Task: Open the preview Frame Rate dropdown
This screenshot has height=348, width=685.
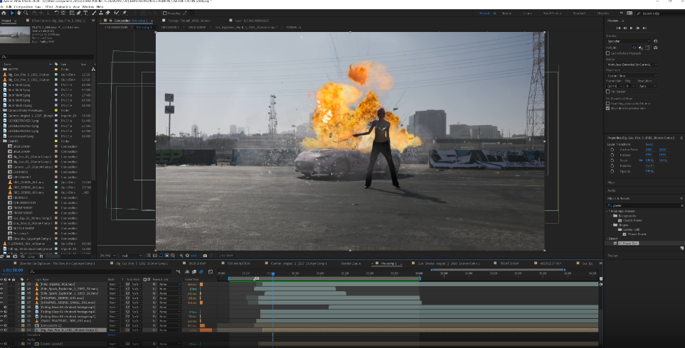Action: click(x=615, y=87)
